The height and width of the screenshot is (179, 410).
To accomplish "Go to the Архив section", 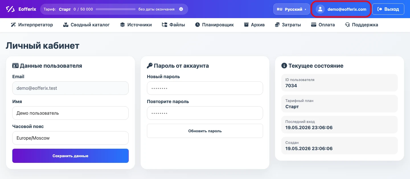I will (x=254, y=25).
